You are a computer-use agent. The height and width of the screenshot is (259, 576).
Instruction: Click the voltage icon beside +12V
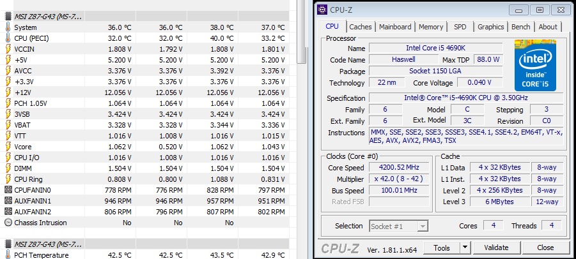tap(8, 93)
